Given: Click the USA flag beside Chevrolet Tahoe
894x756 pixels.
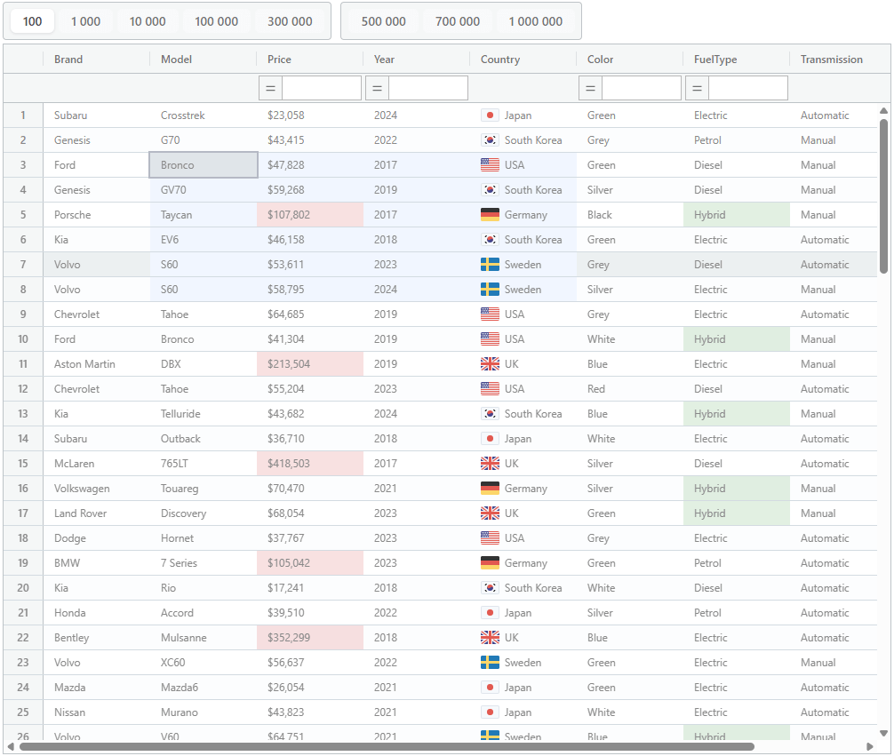Looking at the screenshot, I should coord(490,314).
